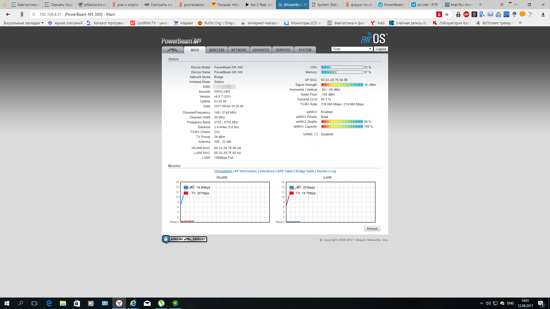Open the Log monitor link
The width and height of the screenshot is (550, 309).
[333, 171]
